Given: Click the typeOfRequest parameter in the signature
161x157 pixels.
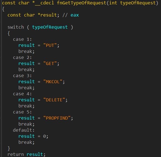Looking at the screenshot, I should 138,3.
